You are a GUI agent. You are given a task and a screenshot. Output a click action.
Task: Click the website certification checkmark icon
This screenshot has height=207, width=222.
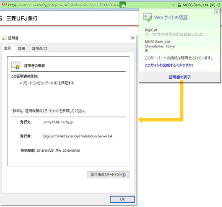(147, 17)
